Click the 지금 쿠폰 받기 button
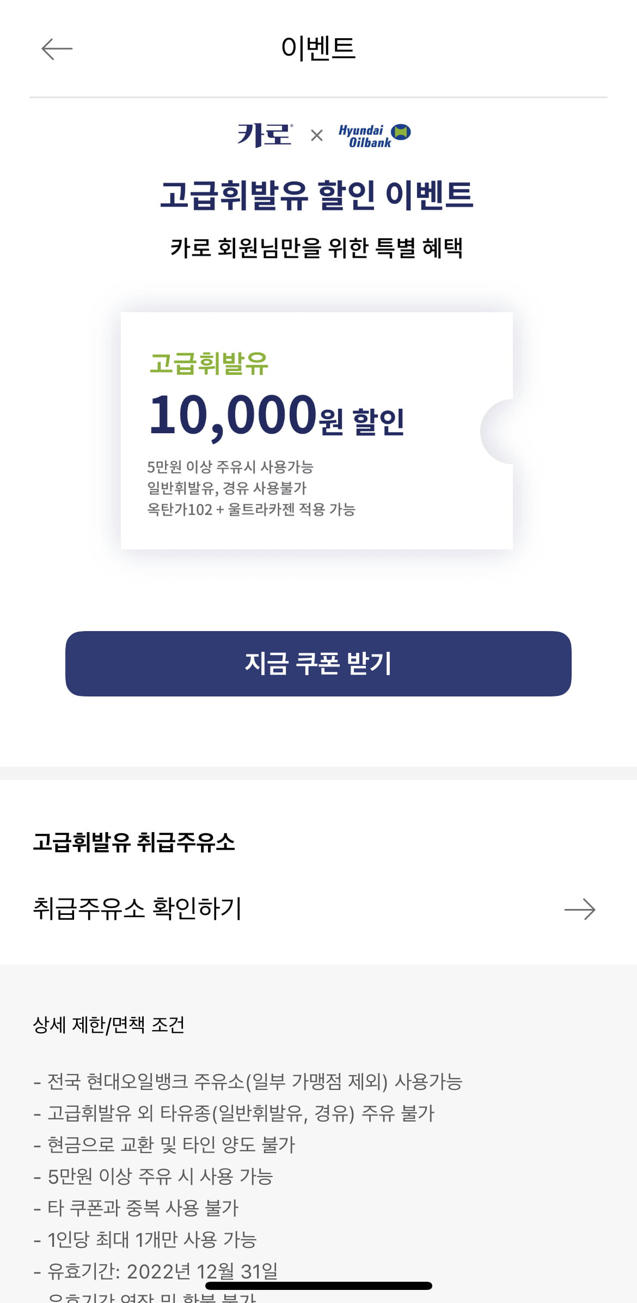The height and width of the screenshot is (1303, 637). click(318, 663)
